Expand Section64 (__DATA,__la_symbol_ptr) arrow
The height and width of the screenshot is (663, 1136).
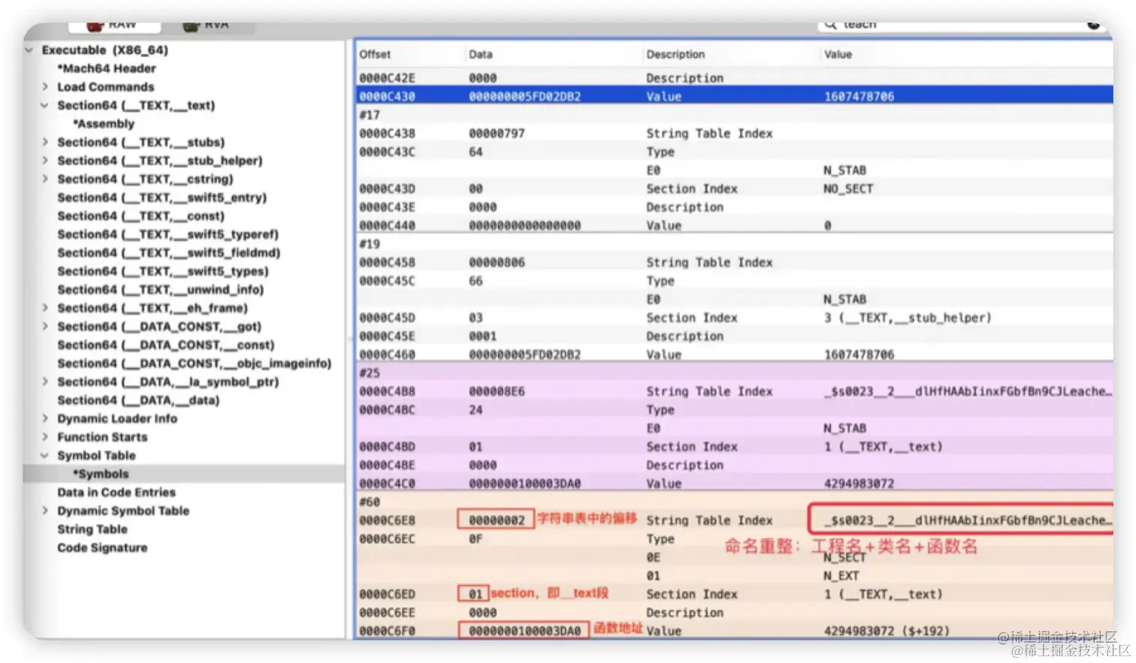(x=45, y=382)
